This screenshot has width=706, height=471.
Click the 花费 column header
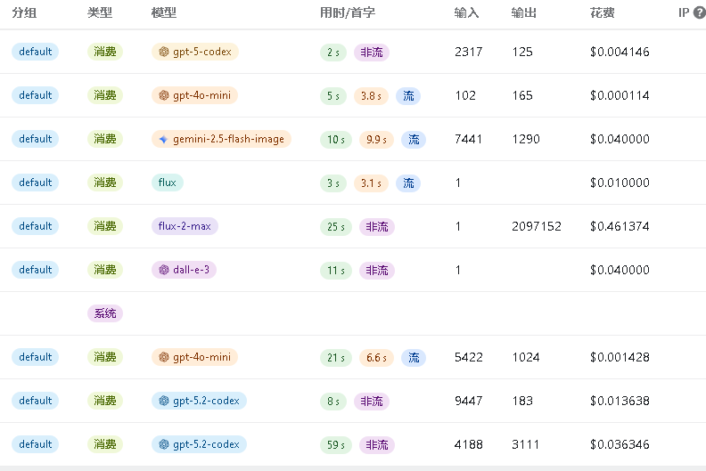[603, 12]
